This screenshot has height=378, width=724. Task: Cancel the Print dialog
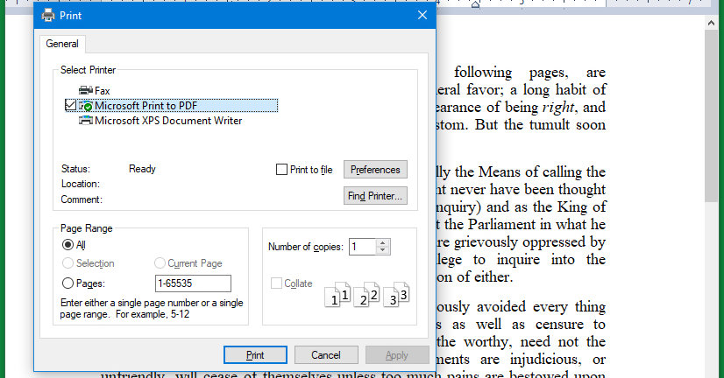coord(326,355)
